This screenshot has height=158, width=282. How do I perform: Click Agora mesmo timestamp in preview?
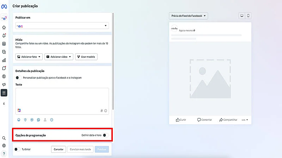coord(186,31)
